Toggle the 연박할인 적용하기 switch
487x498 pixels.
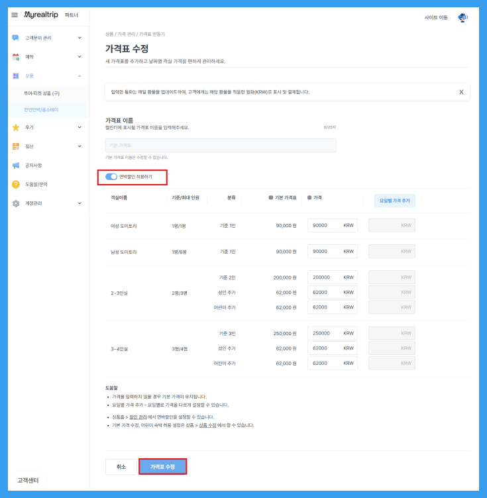tap(111, 177)
